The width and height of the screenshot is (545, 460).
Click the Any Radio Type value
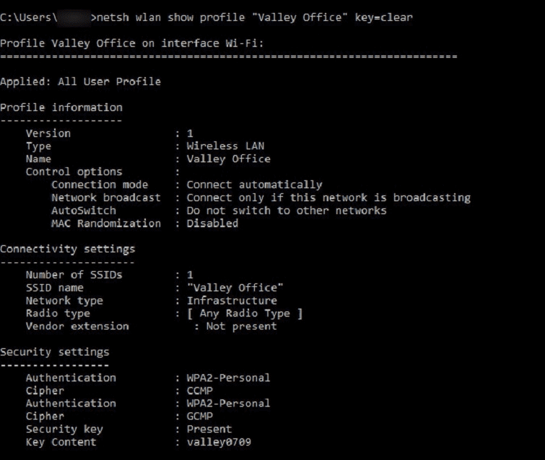[x=245, y=314]
